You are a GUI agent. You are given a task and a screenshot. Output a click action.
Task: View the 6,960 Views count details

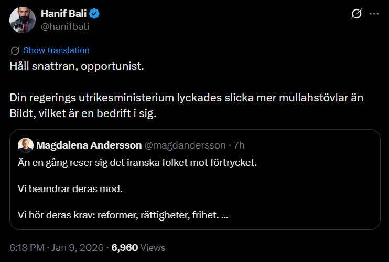[138, 248]
